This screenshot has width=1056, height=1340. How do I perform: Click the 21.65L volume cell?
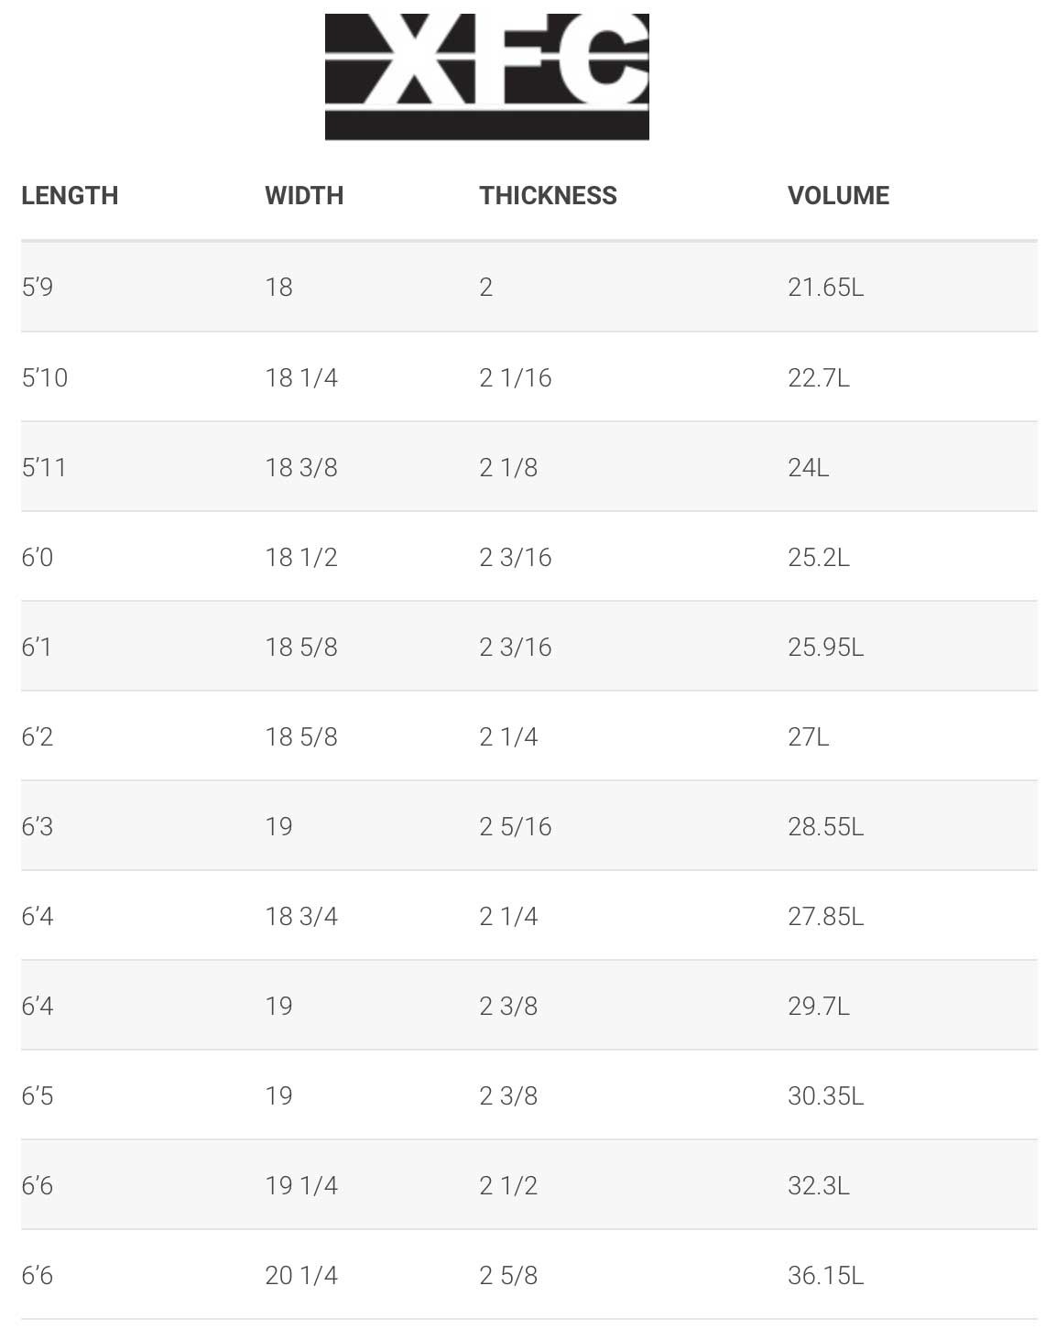click(826, 287)
